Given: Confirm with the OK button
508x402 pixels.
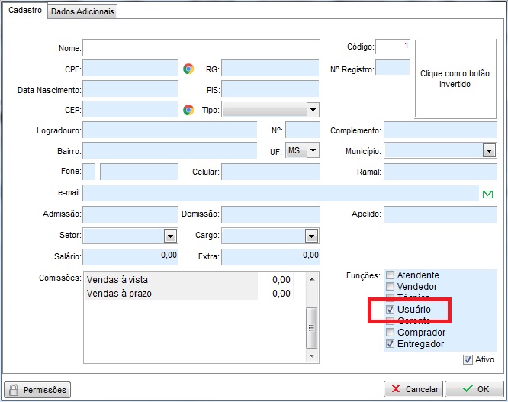Looking at the screenshot, I should [x=474, y=390].
